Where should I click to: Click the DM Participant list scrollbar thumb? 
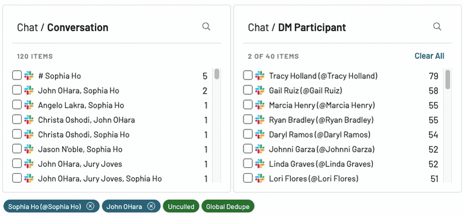pos(448,79)
